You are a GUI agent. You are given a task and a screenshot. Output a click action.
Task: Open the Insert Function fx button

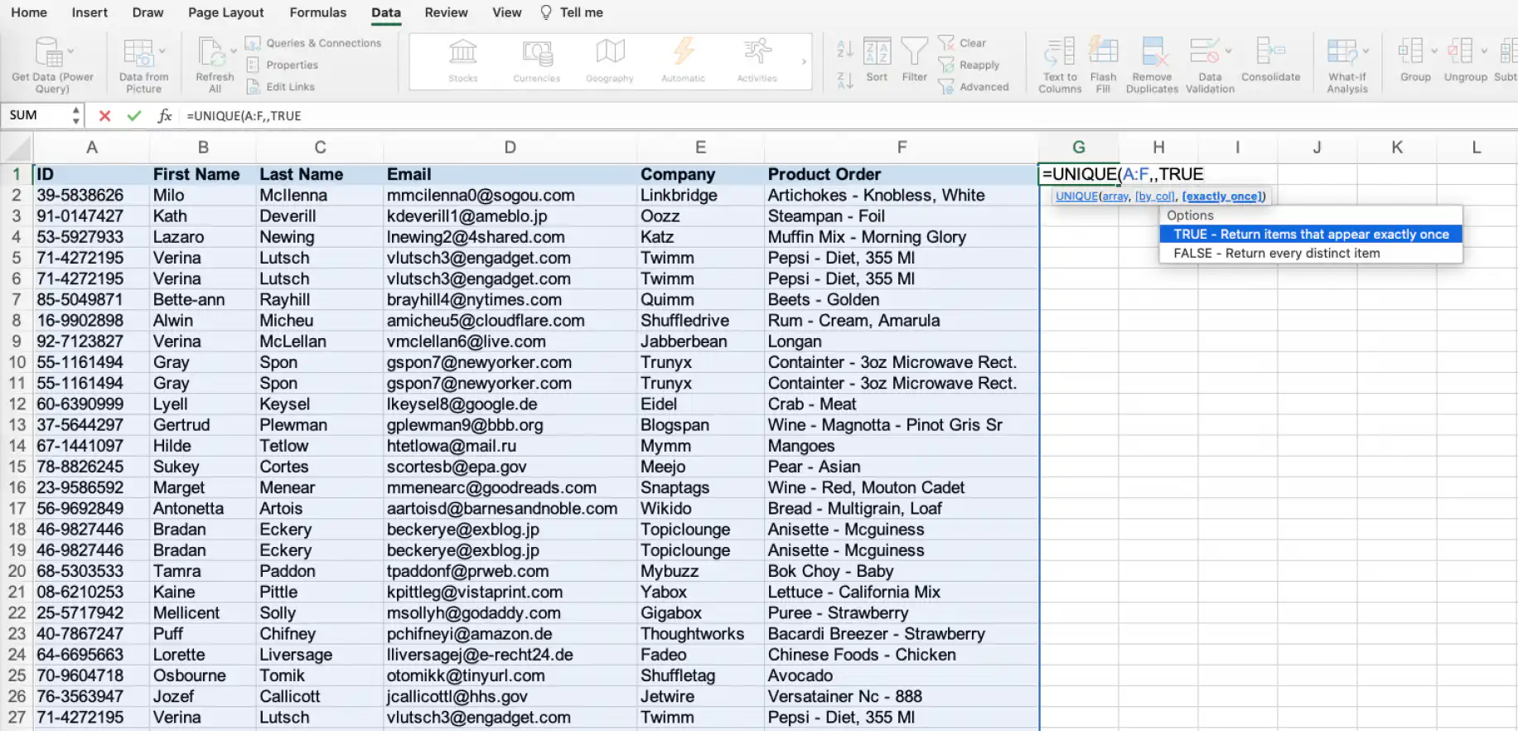[x=165, y=116]
